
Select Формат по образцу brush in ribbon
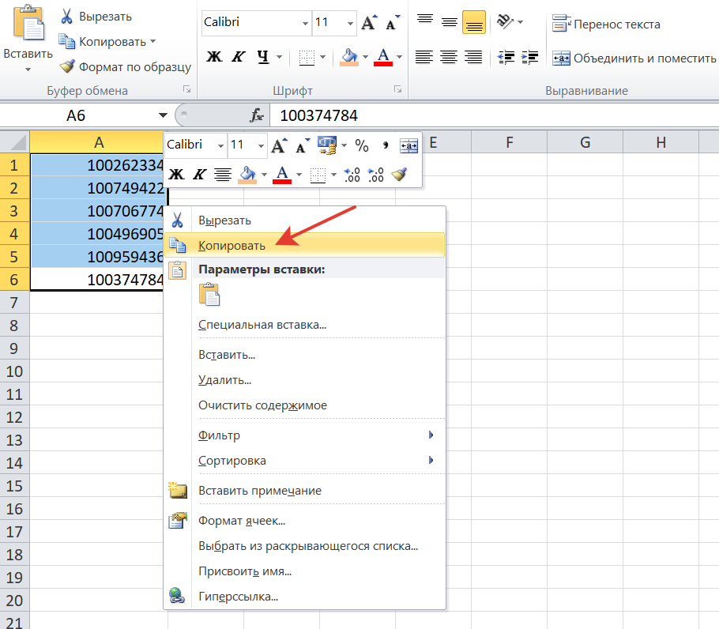[x=125, y=67]
